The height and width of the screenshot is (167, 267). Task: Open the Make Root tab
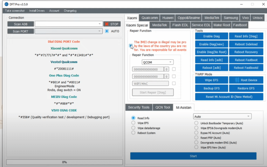click(x=222, y=25)
